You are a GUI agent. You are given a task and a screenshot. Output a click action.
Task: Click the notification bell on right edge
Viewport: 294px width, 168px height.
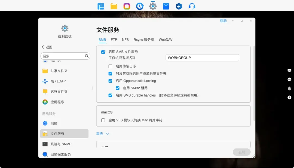(x=289, y=88)
